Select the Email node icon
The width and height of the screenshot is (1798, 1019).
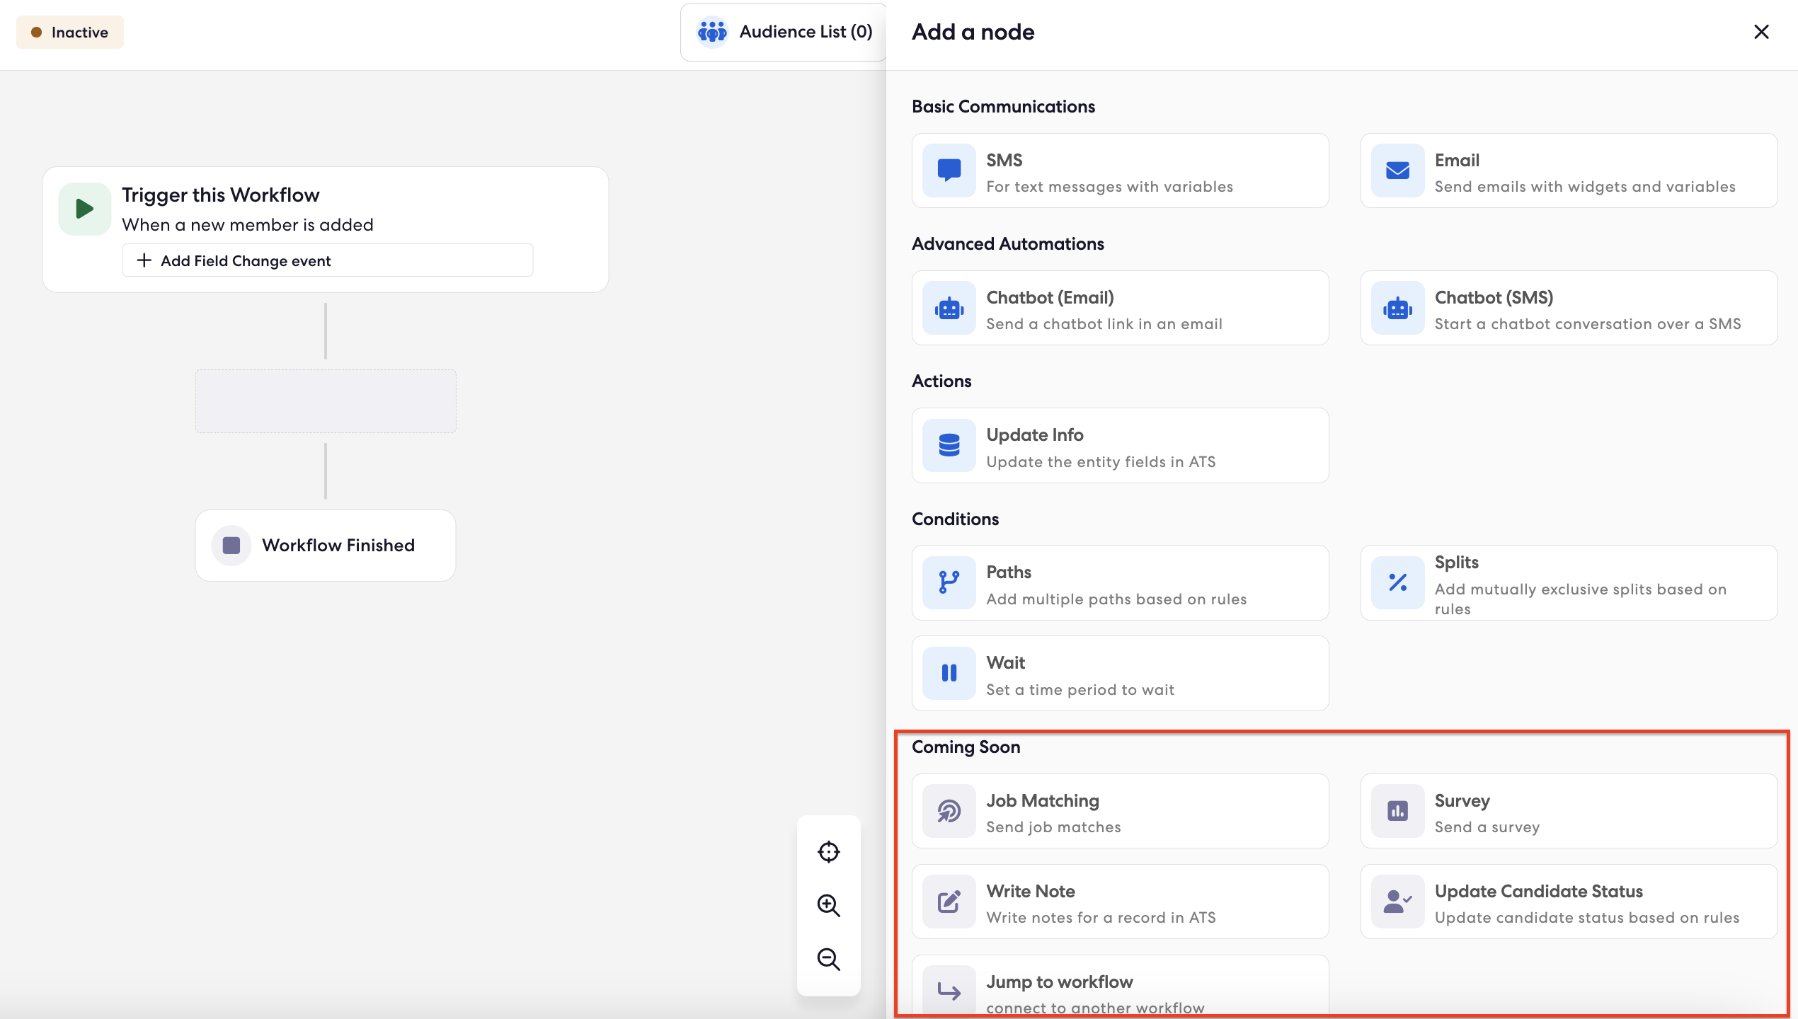click(x=1397, y=170)
